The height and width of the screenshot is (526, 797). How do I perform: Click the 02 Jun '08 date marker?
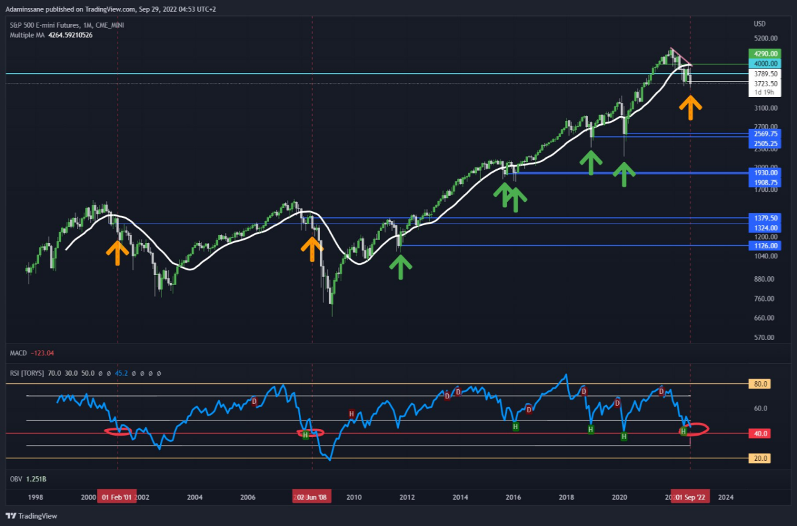point(311,497)
